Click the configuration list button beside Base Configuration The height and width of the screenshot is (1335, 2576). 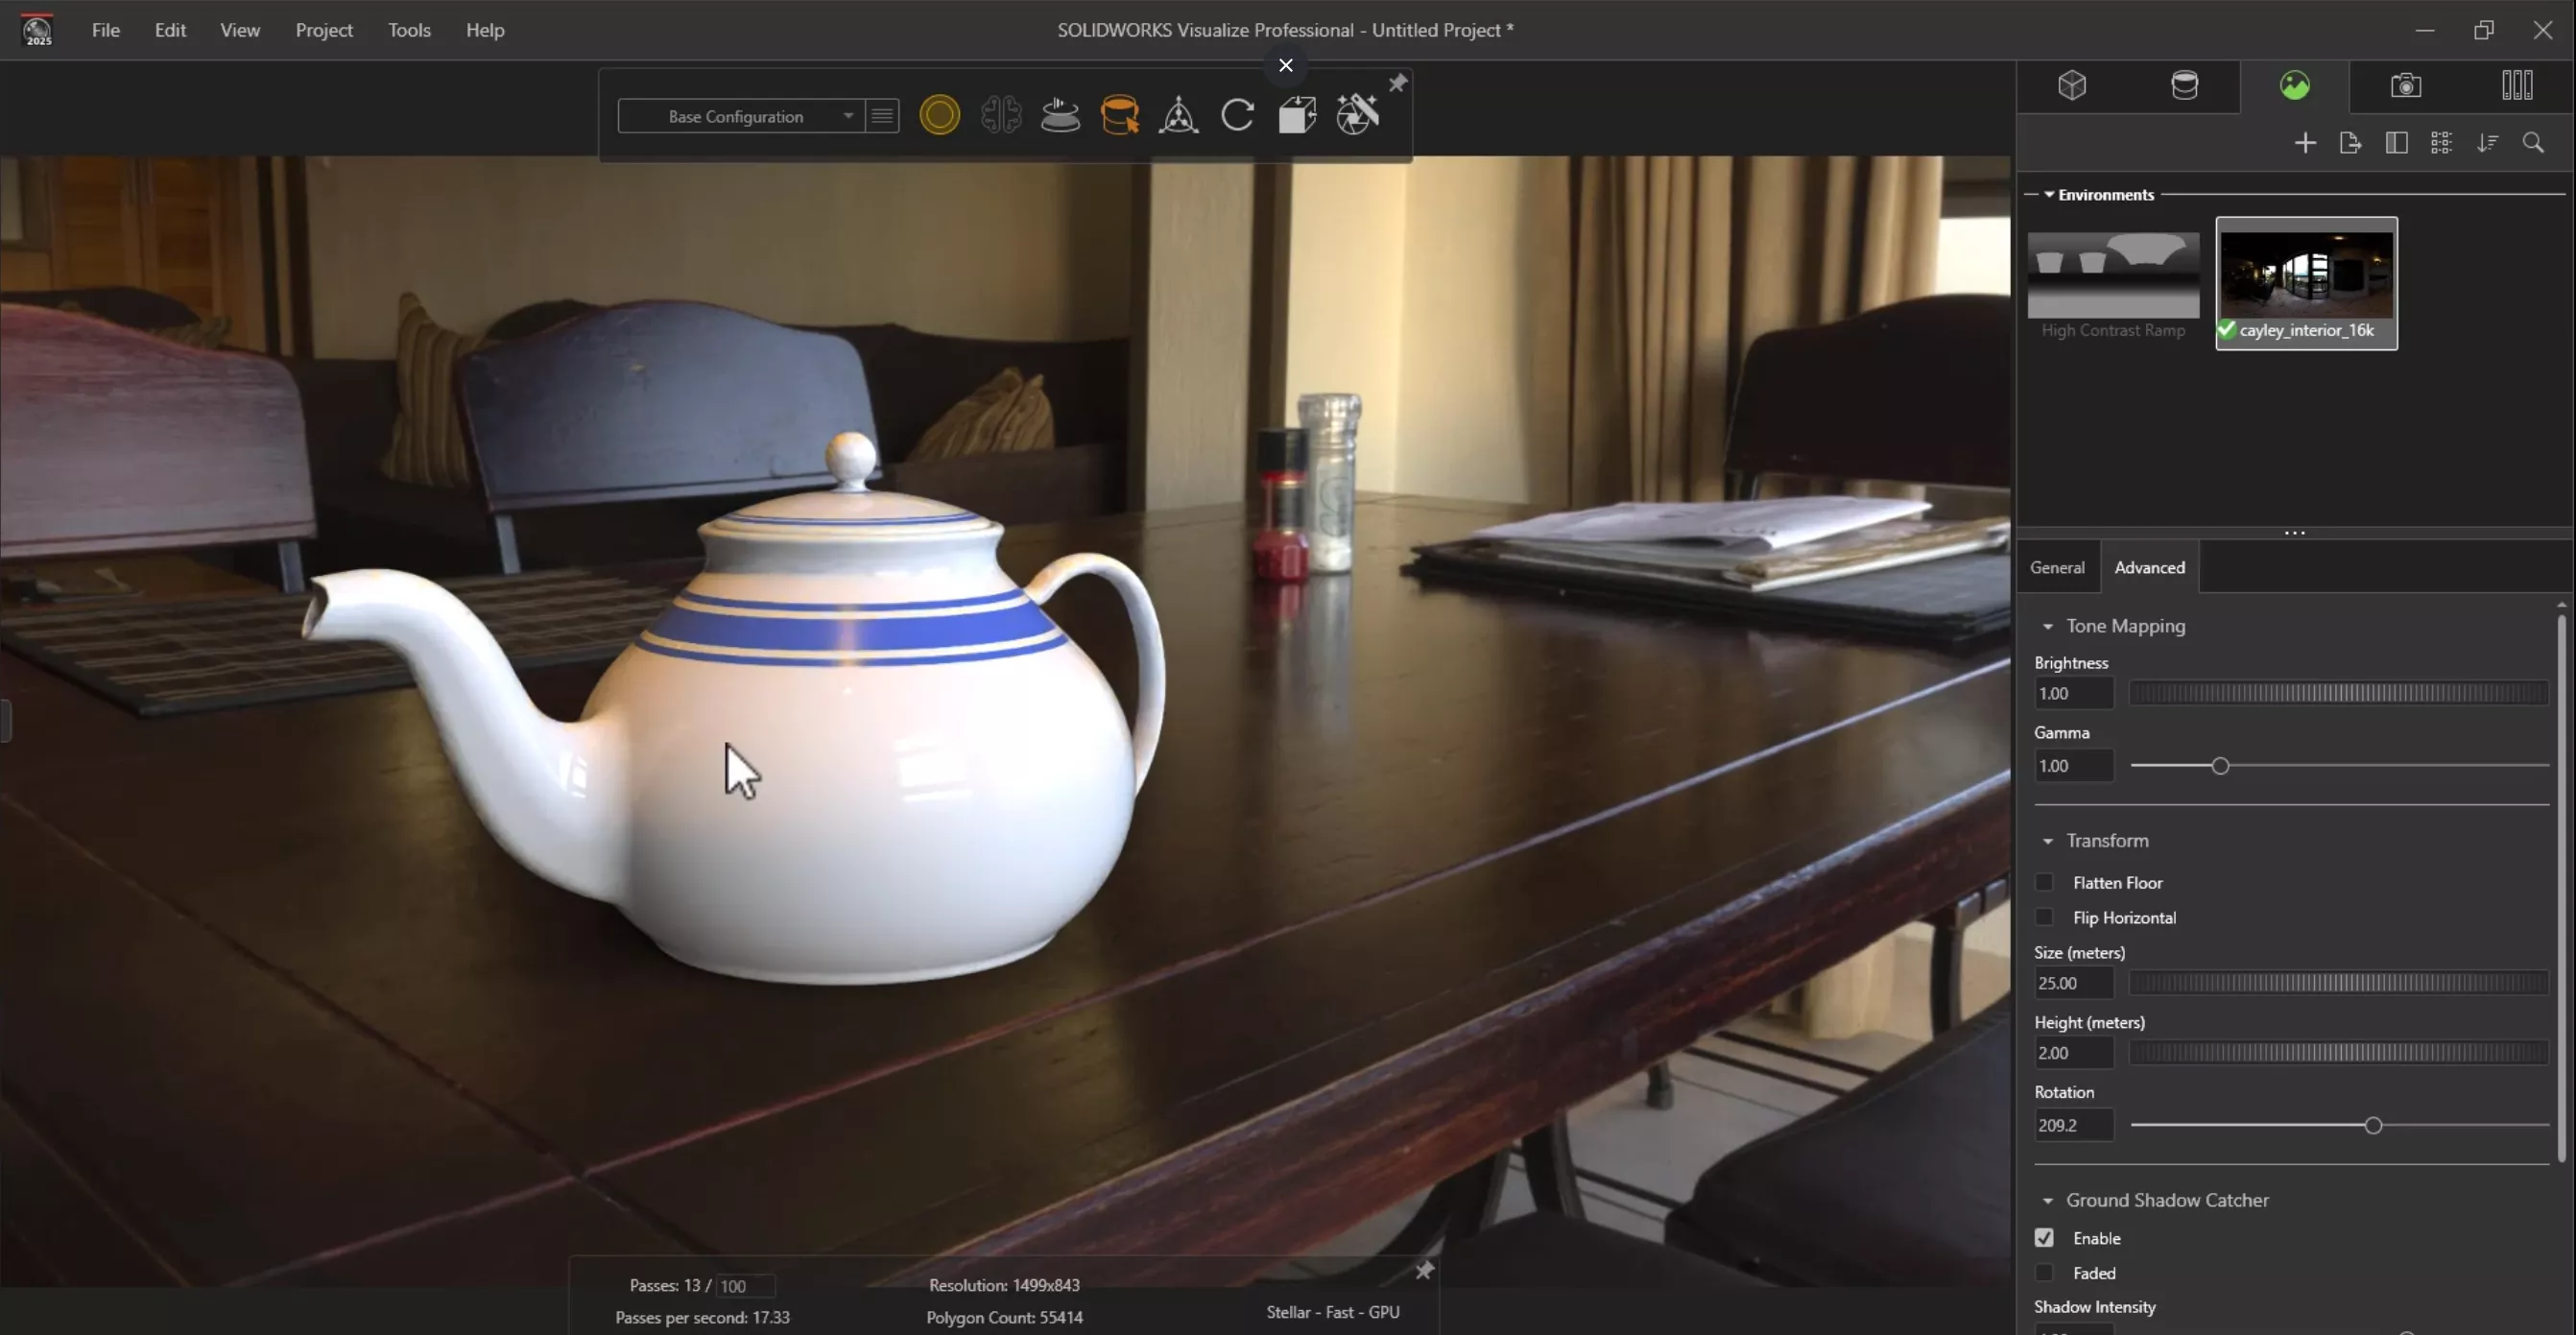[882, 116]
